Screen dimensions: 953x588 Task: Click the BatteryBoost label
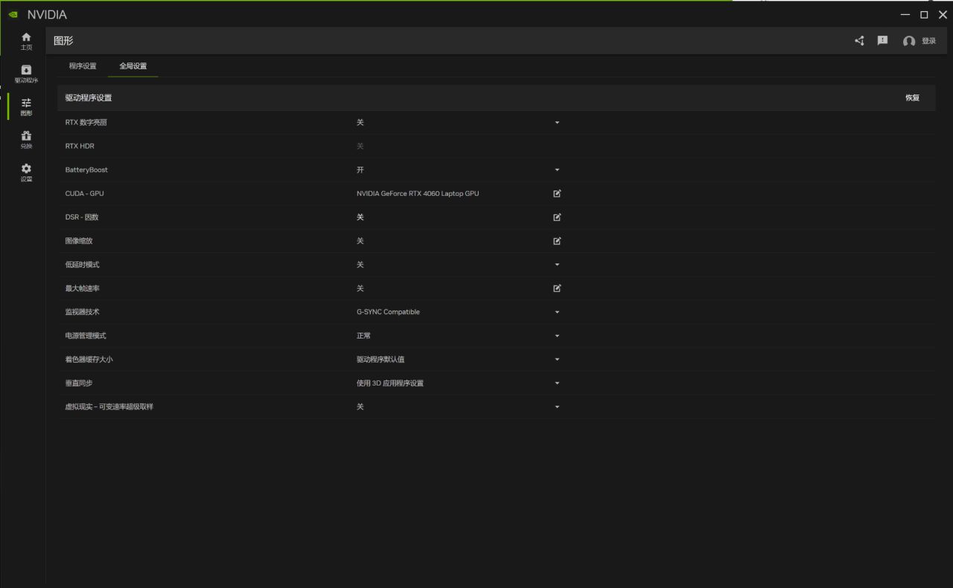[x=86, y=170]
